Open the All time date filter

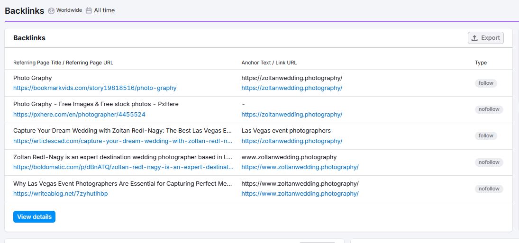(100, 10)
